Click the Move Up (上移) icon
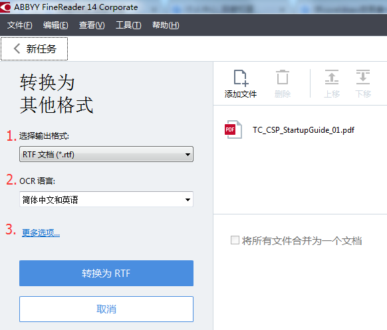The width and height of the screenshot is (387, 330). click(331, 77)
